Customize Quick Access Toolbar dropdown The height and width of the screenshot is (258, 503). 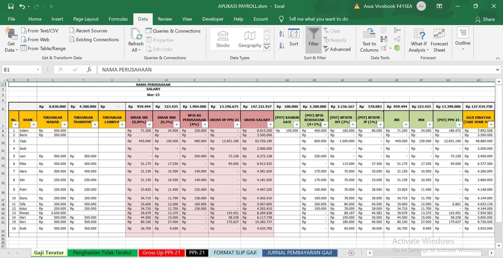pos(51,6)
